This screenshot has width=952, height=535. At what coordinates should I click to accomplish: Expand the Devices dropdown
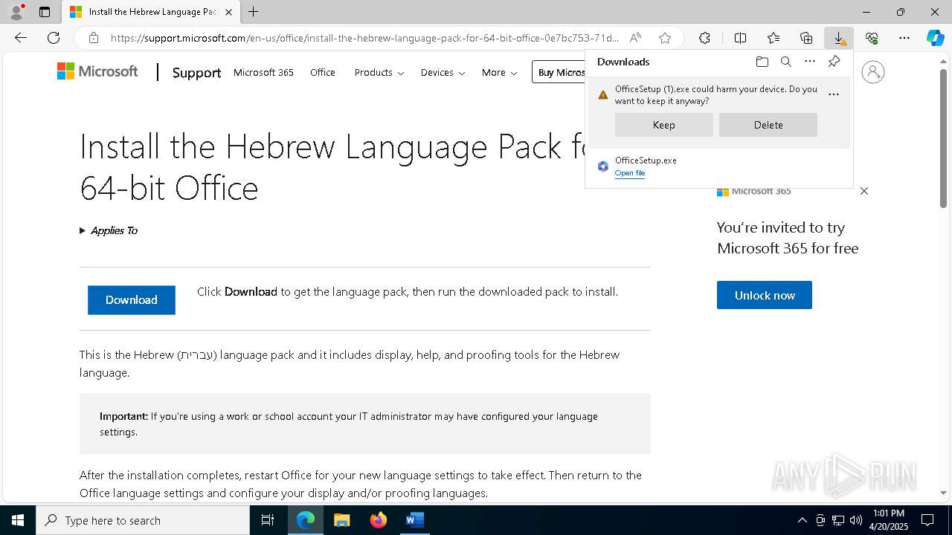[443, 72]
